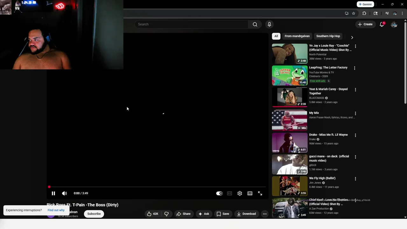Open the Create menu
Viewport: 407px width, 229px height.
[x=365, y=24]
